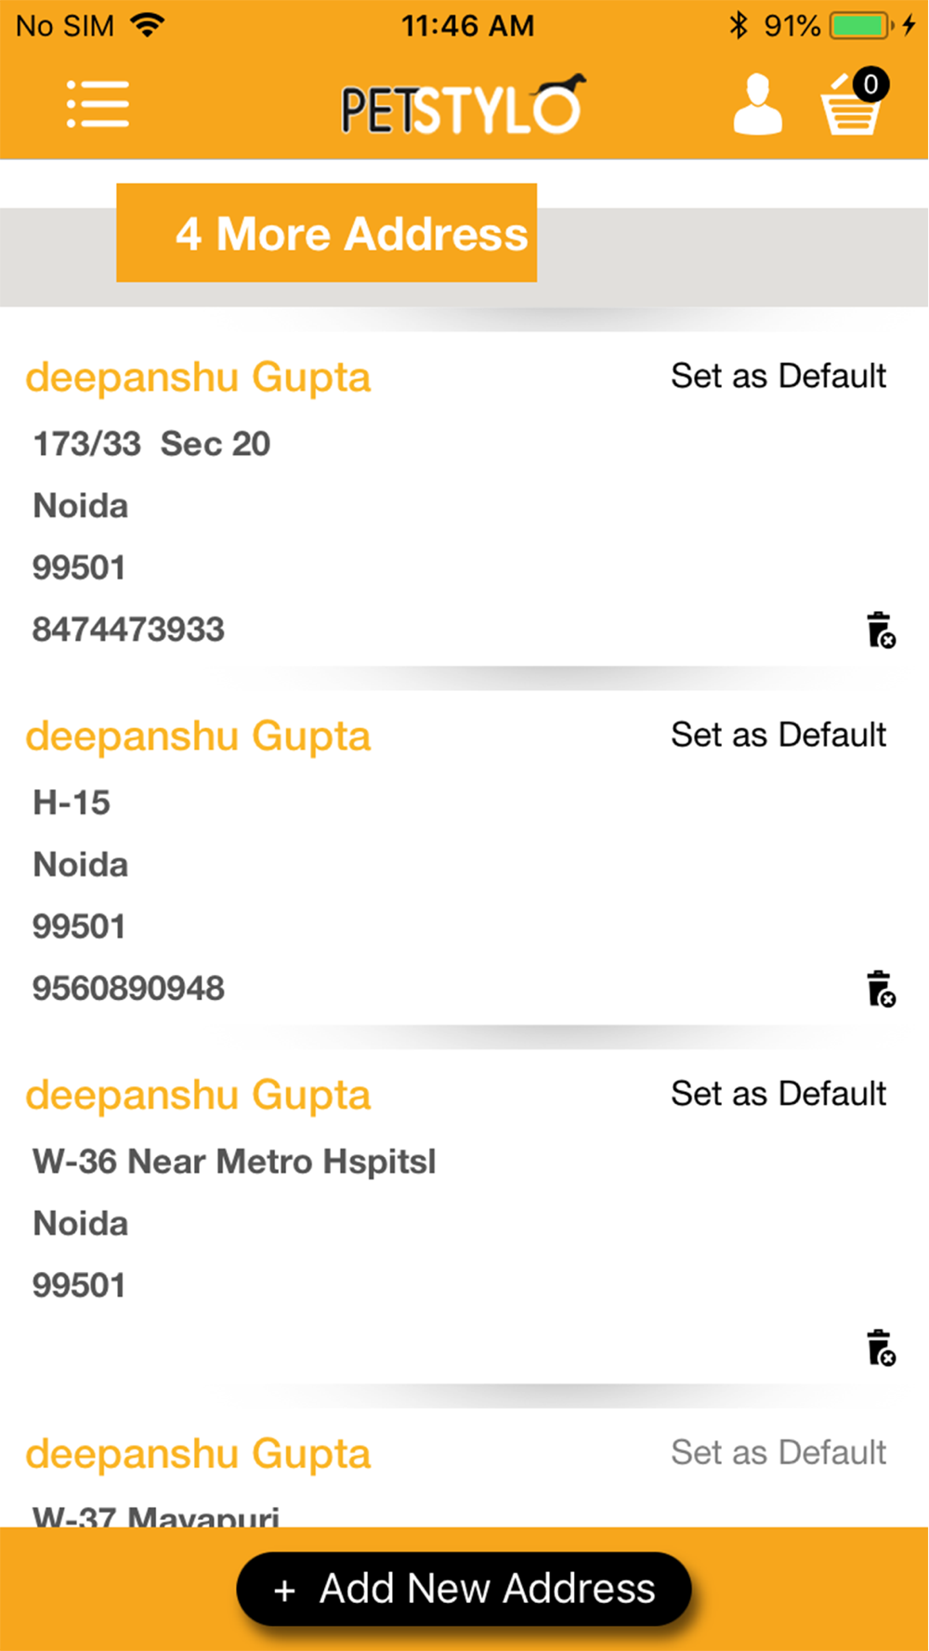Image resolution: width=929 pixels, height=1651 pixels.
Task: Tap the cart item count badge
Action: coord(870,85)
